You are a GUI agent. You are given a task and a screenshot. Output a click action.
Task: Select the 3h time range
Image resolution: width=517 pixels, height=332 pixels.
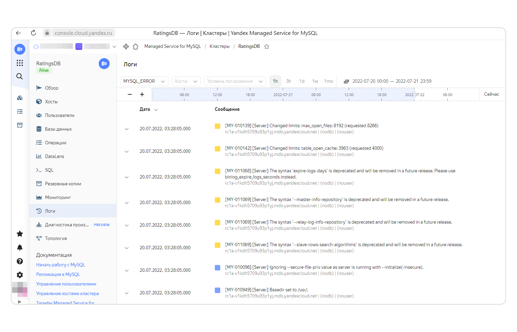[x=289, y=81]
